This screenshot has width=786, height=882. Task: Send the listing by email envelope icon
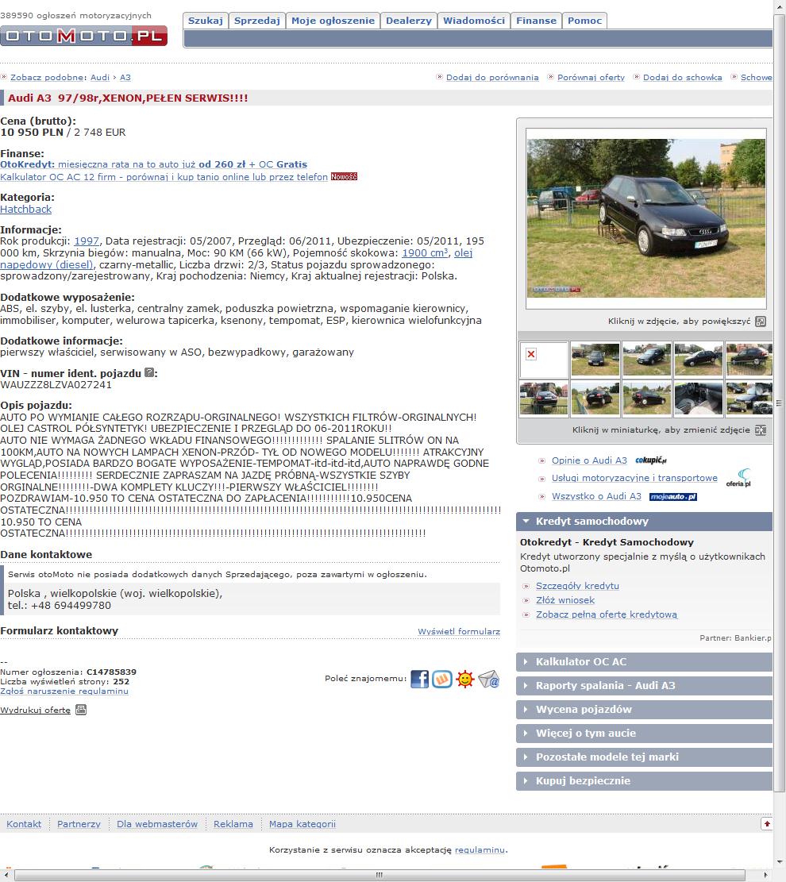pyautogui.click(x=488, y=679)
